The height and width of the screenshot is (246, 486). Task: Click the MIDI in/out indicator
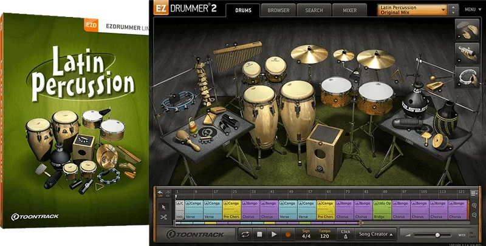[x=467, y=235]
